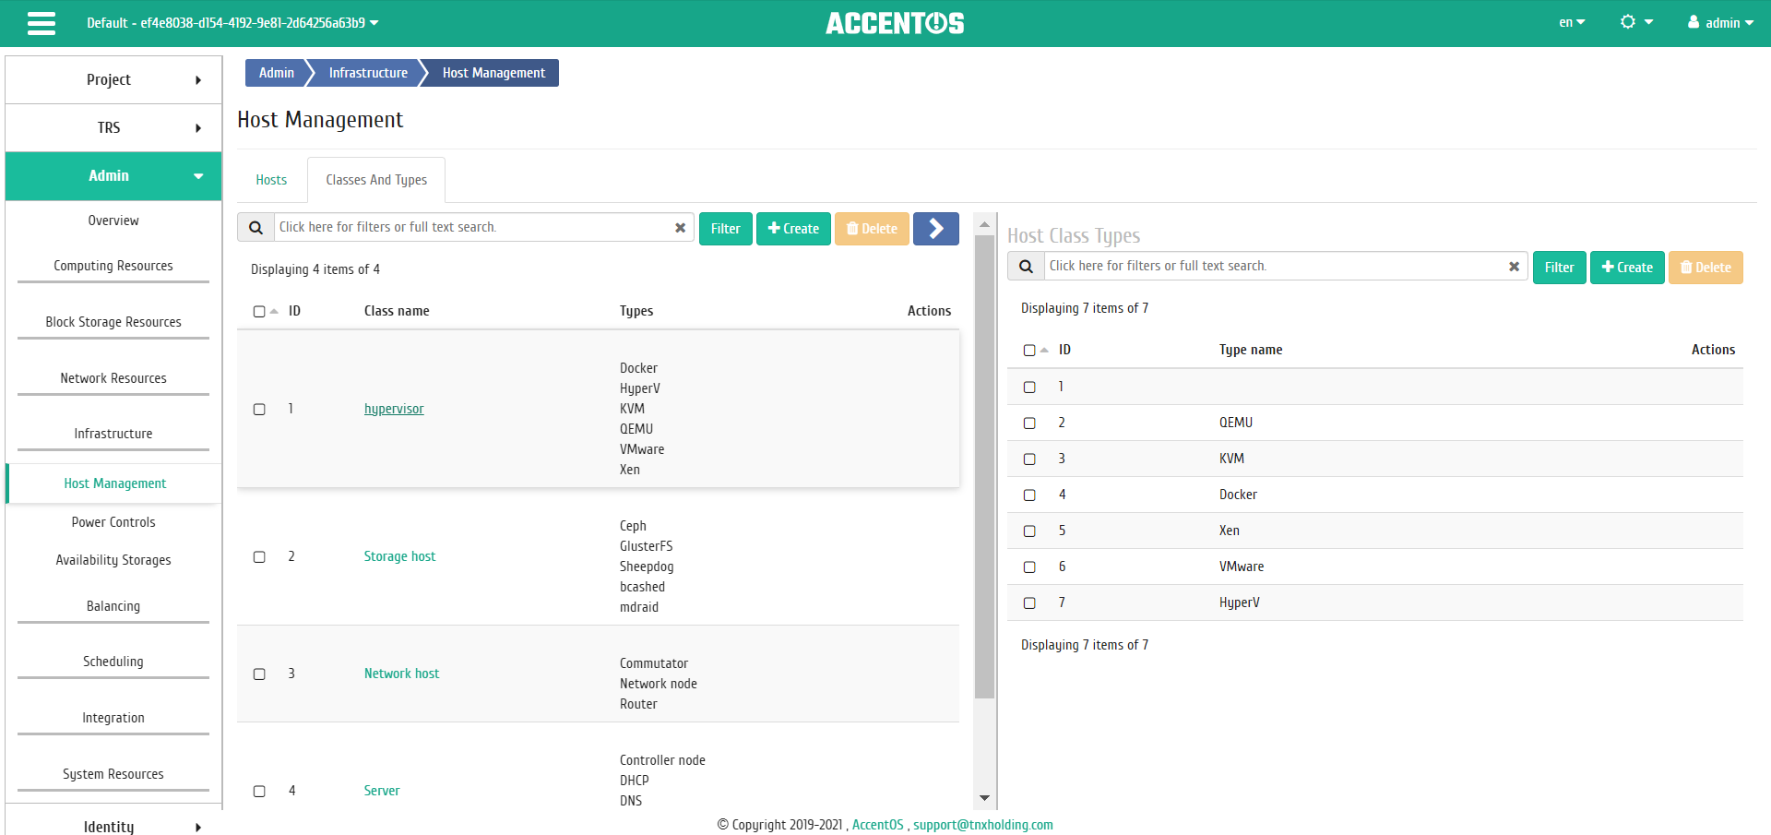Sort host classes by ID arrow
Image resolution: width=1771 pixels, height=835 pixels.
point(274,311)
